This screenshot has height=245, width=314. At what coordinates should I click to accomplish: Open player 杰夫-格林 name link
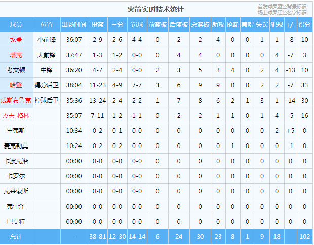(x=16, y=115)
